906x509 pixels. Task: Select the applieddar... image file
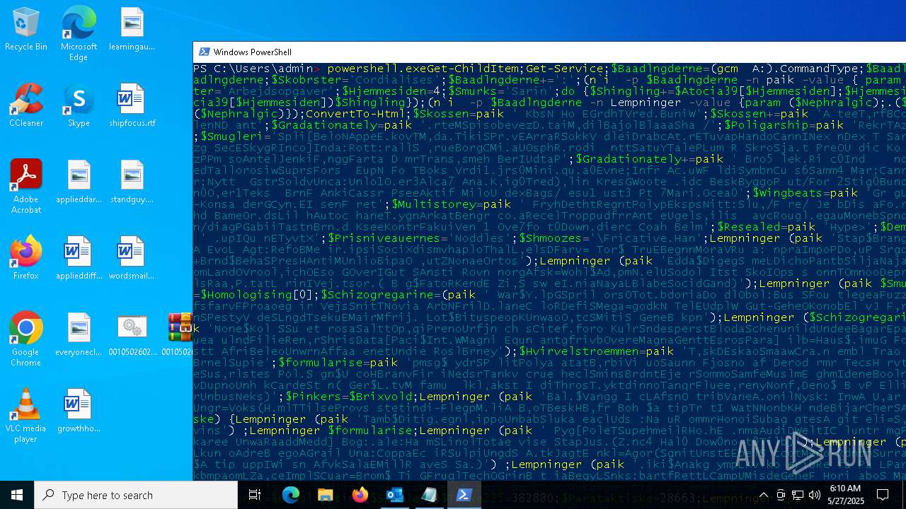[x=79, y=182]
